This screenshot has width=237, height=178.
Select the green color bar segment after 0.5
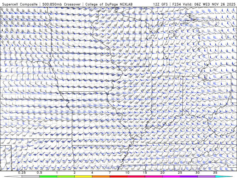tap(48, 177)
